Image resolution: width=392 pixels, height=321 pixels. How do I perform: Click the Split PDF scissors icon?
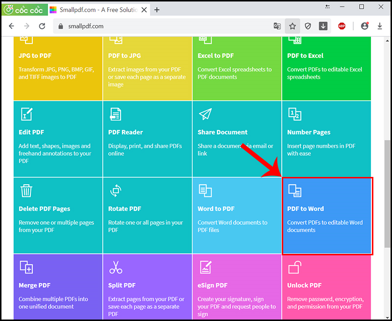[x=116, y=268]
